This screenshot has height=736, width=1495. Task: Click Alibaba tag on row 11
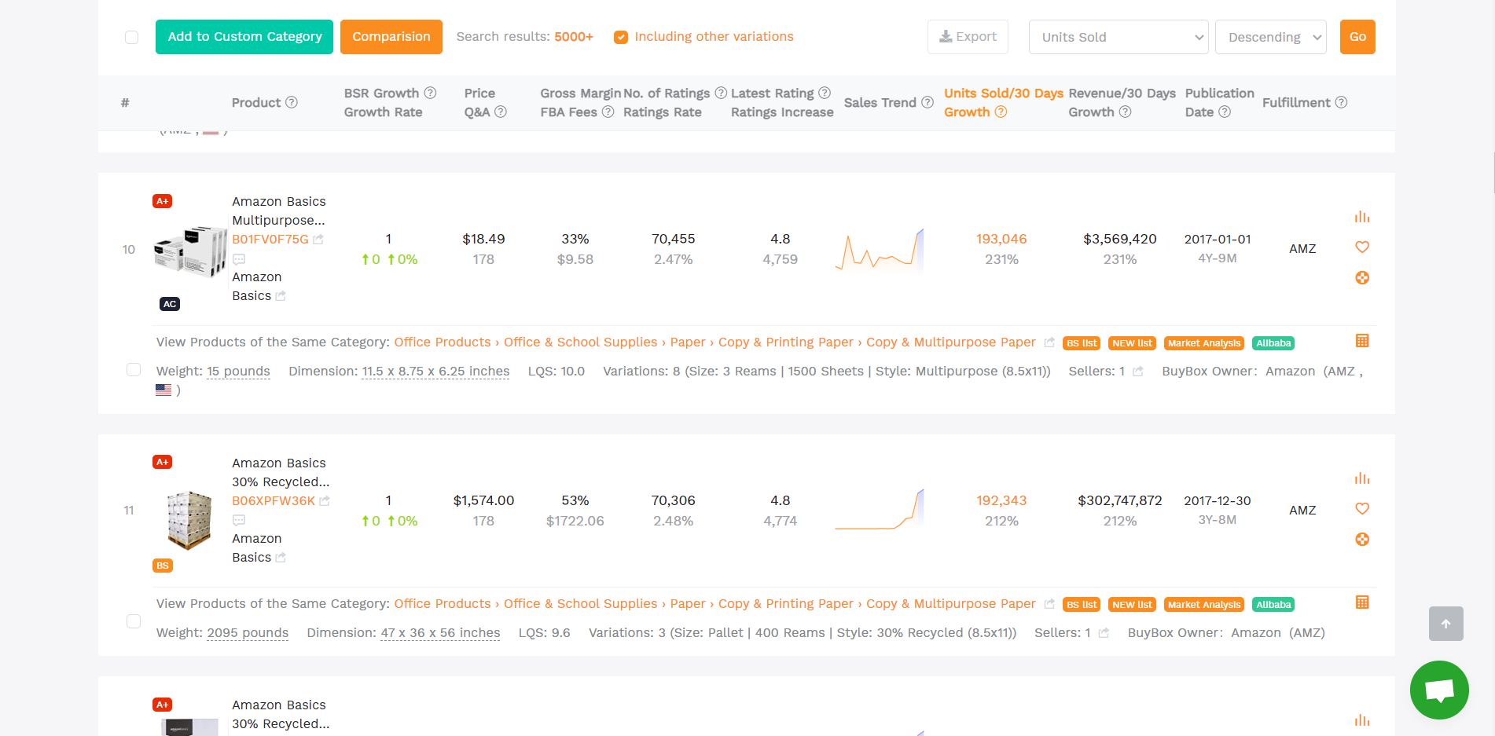1273,605
